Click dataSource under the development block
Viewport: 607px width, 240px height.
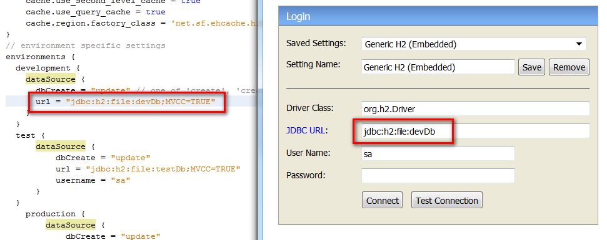(51, 79)
